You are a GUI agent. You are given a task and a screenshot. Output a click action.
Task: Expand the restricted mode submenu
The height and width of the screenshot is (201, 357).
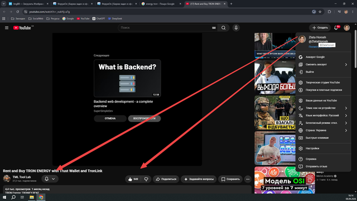tap(323, 123)
